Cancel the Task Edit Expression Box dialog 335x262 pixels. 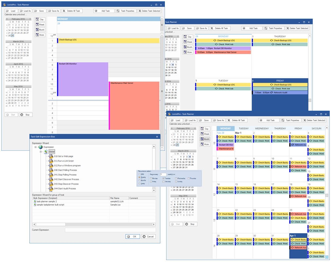pyautogui.click(x=149, y=236)
